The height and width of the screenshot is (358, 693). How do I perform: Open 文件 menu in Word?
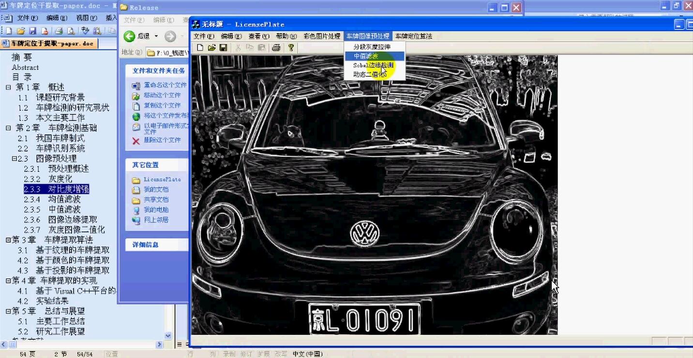pyautogui.click(x=27, y=18)
